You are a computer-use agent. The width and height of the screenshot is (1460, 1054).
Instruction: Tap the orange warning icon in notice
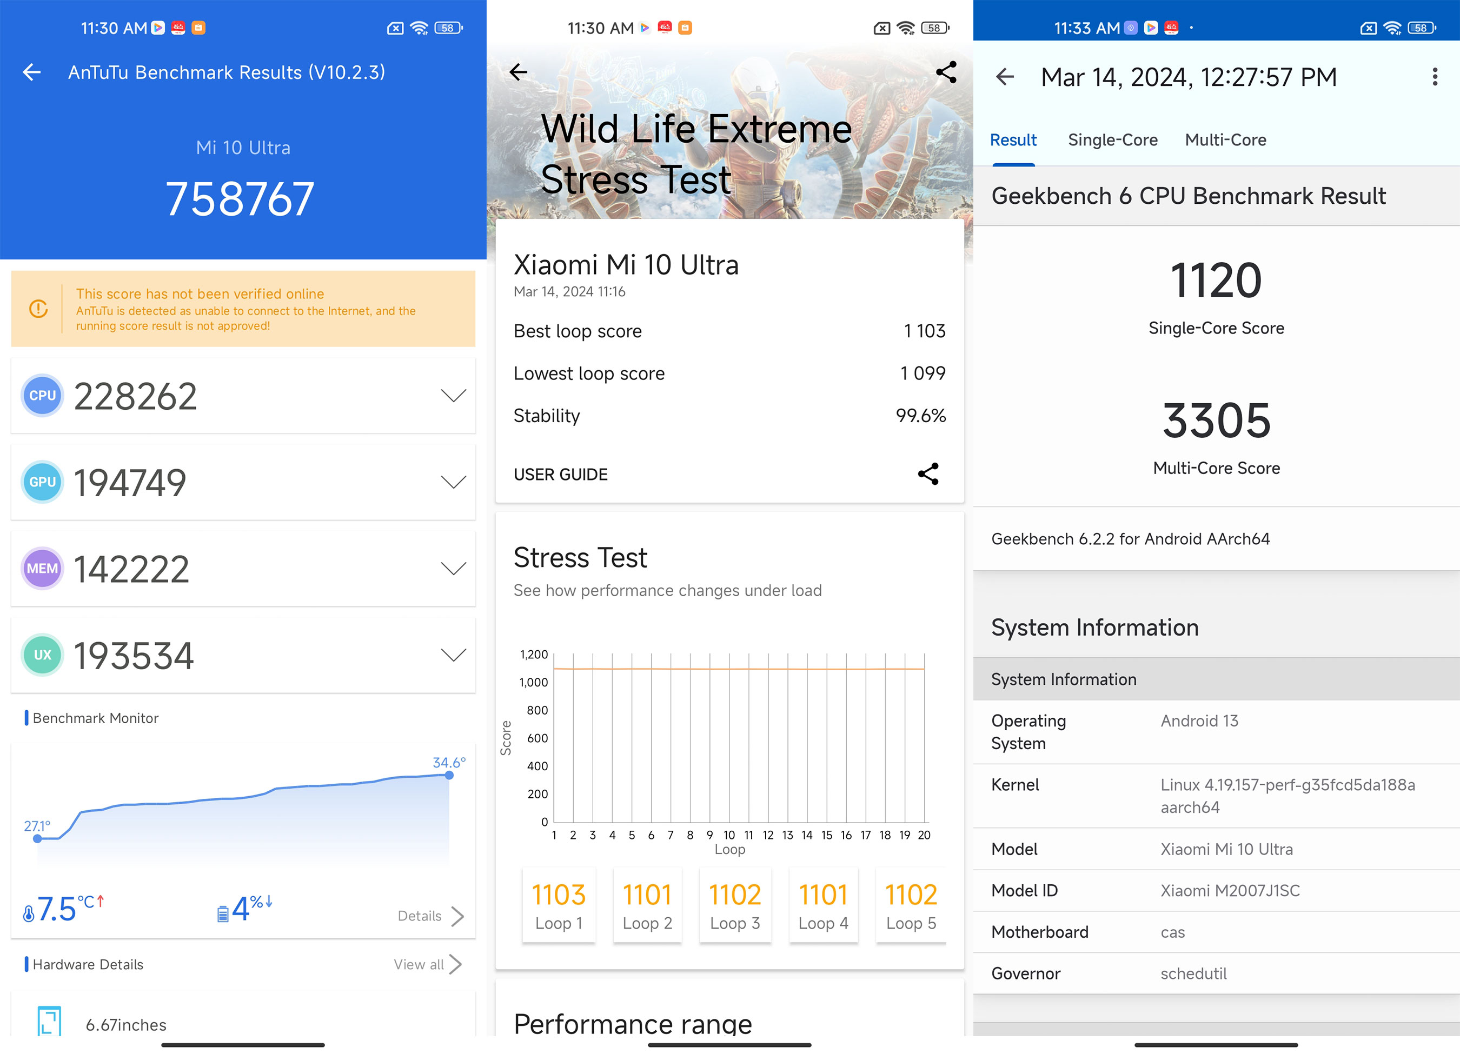(x=38, y=309)
